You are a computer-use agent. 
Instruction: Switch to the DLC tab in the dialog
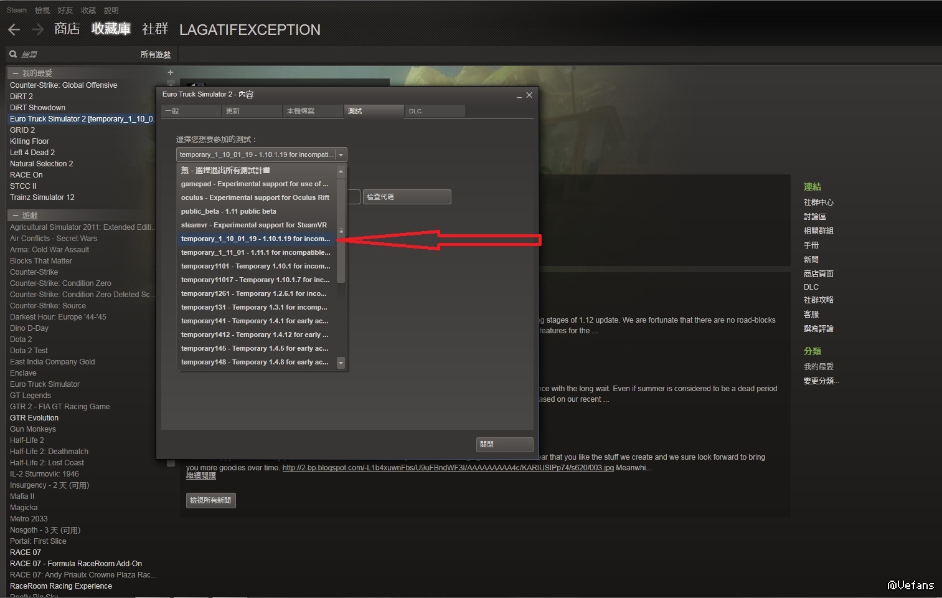pyautogui.click(x=435, y=111)
